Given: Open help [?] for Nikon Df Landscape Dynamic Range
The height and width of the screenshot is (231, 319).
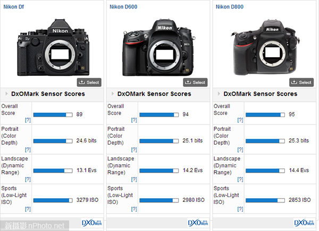Looking at the screenshot, I should (x=28, y=179).
